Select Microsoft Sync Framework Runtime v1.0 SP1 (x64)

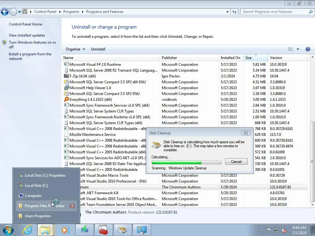pos(185,117)
